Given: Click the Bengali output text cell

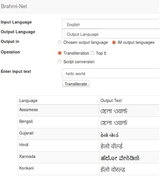Looking at the screenshot, I should coord(129,122).
